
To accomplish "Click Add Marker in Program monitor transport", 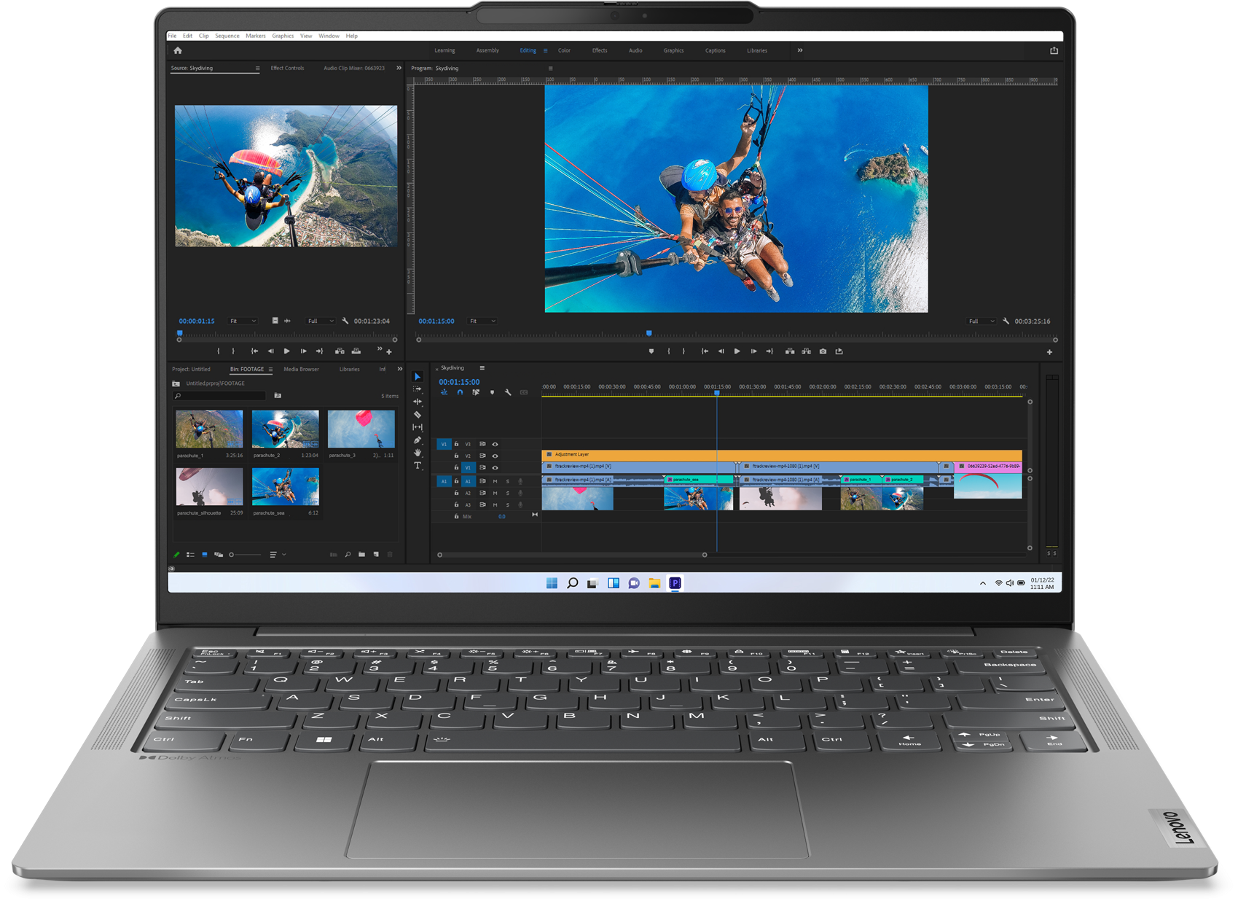I will 651,351.
